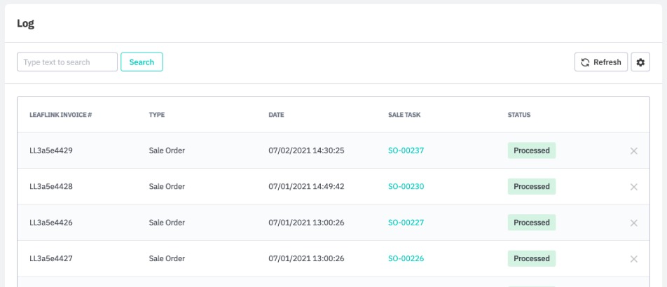This screenshot has width=667, height=287.
Task: Sort by the Leaflink Invoice # column header
Action: tap(60, 115)
